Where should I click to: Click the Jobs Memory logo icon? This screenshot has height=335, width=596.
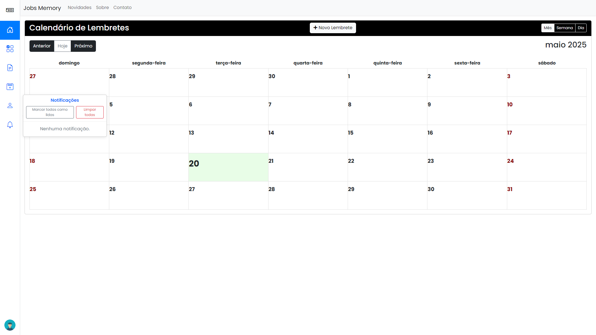tap(10, 10)
